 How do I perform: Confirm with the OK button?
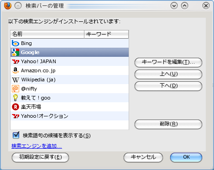point(186,157)
